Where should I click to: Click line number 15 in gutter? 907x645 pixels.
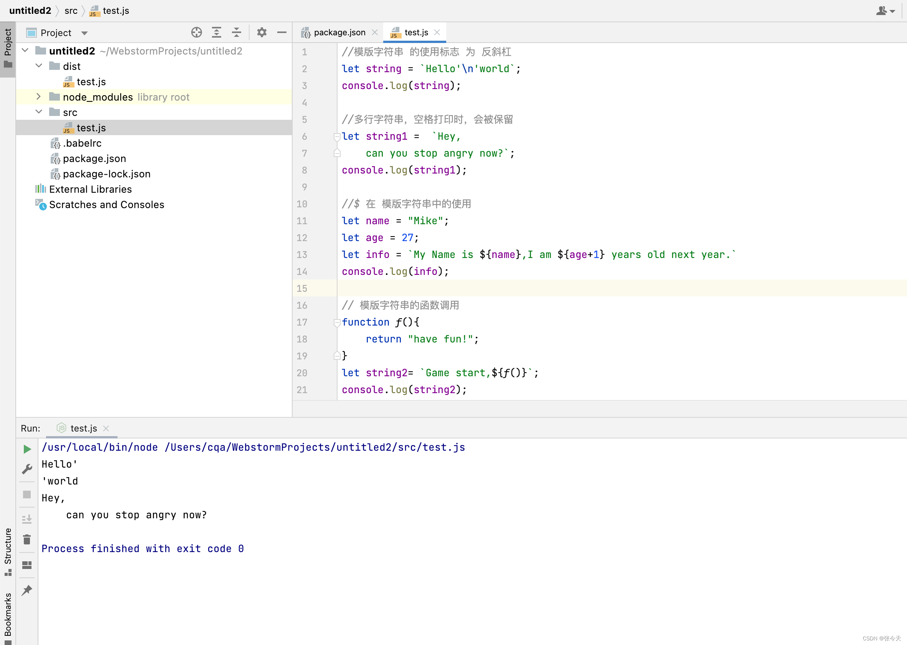(301, 289)
